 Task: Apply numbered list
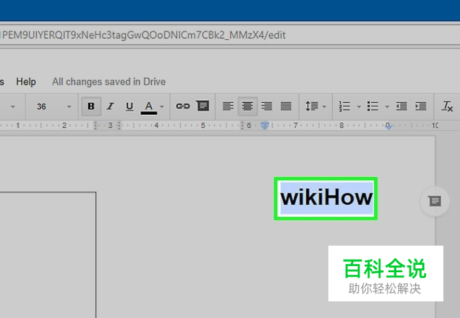(x=345, y=106)
